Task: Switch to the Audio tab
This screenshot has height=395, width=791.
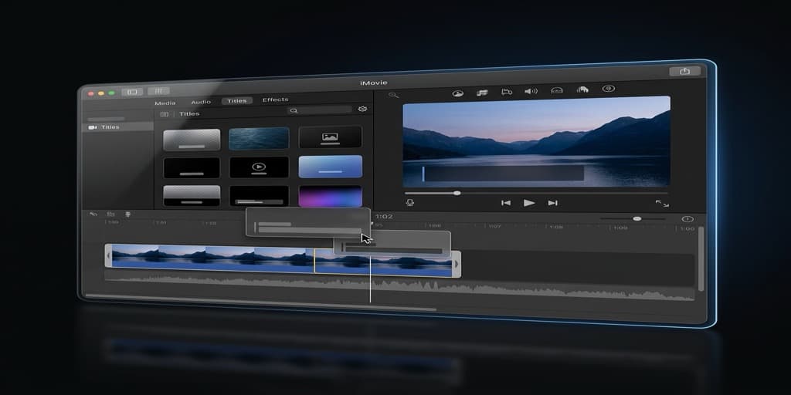Action: [201, 103]
